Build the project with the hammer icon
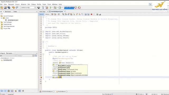Image resolution: width=169 pixels, height=95 pixels. click(x=43, y=7)
